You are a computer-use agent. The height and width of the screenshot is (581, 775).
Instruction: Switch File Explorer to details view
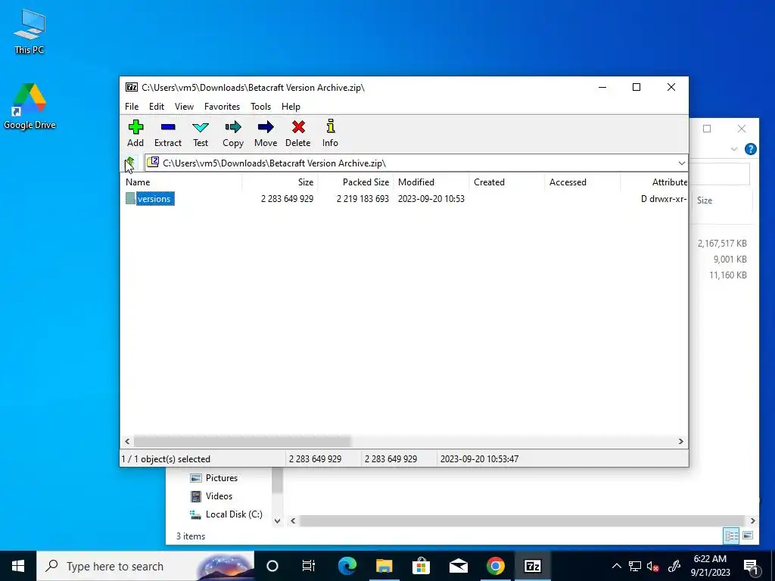tap(732, 536)
